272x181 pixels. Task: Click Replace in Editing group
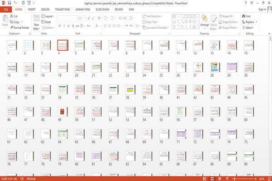[x=249, y=22]
